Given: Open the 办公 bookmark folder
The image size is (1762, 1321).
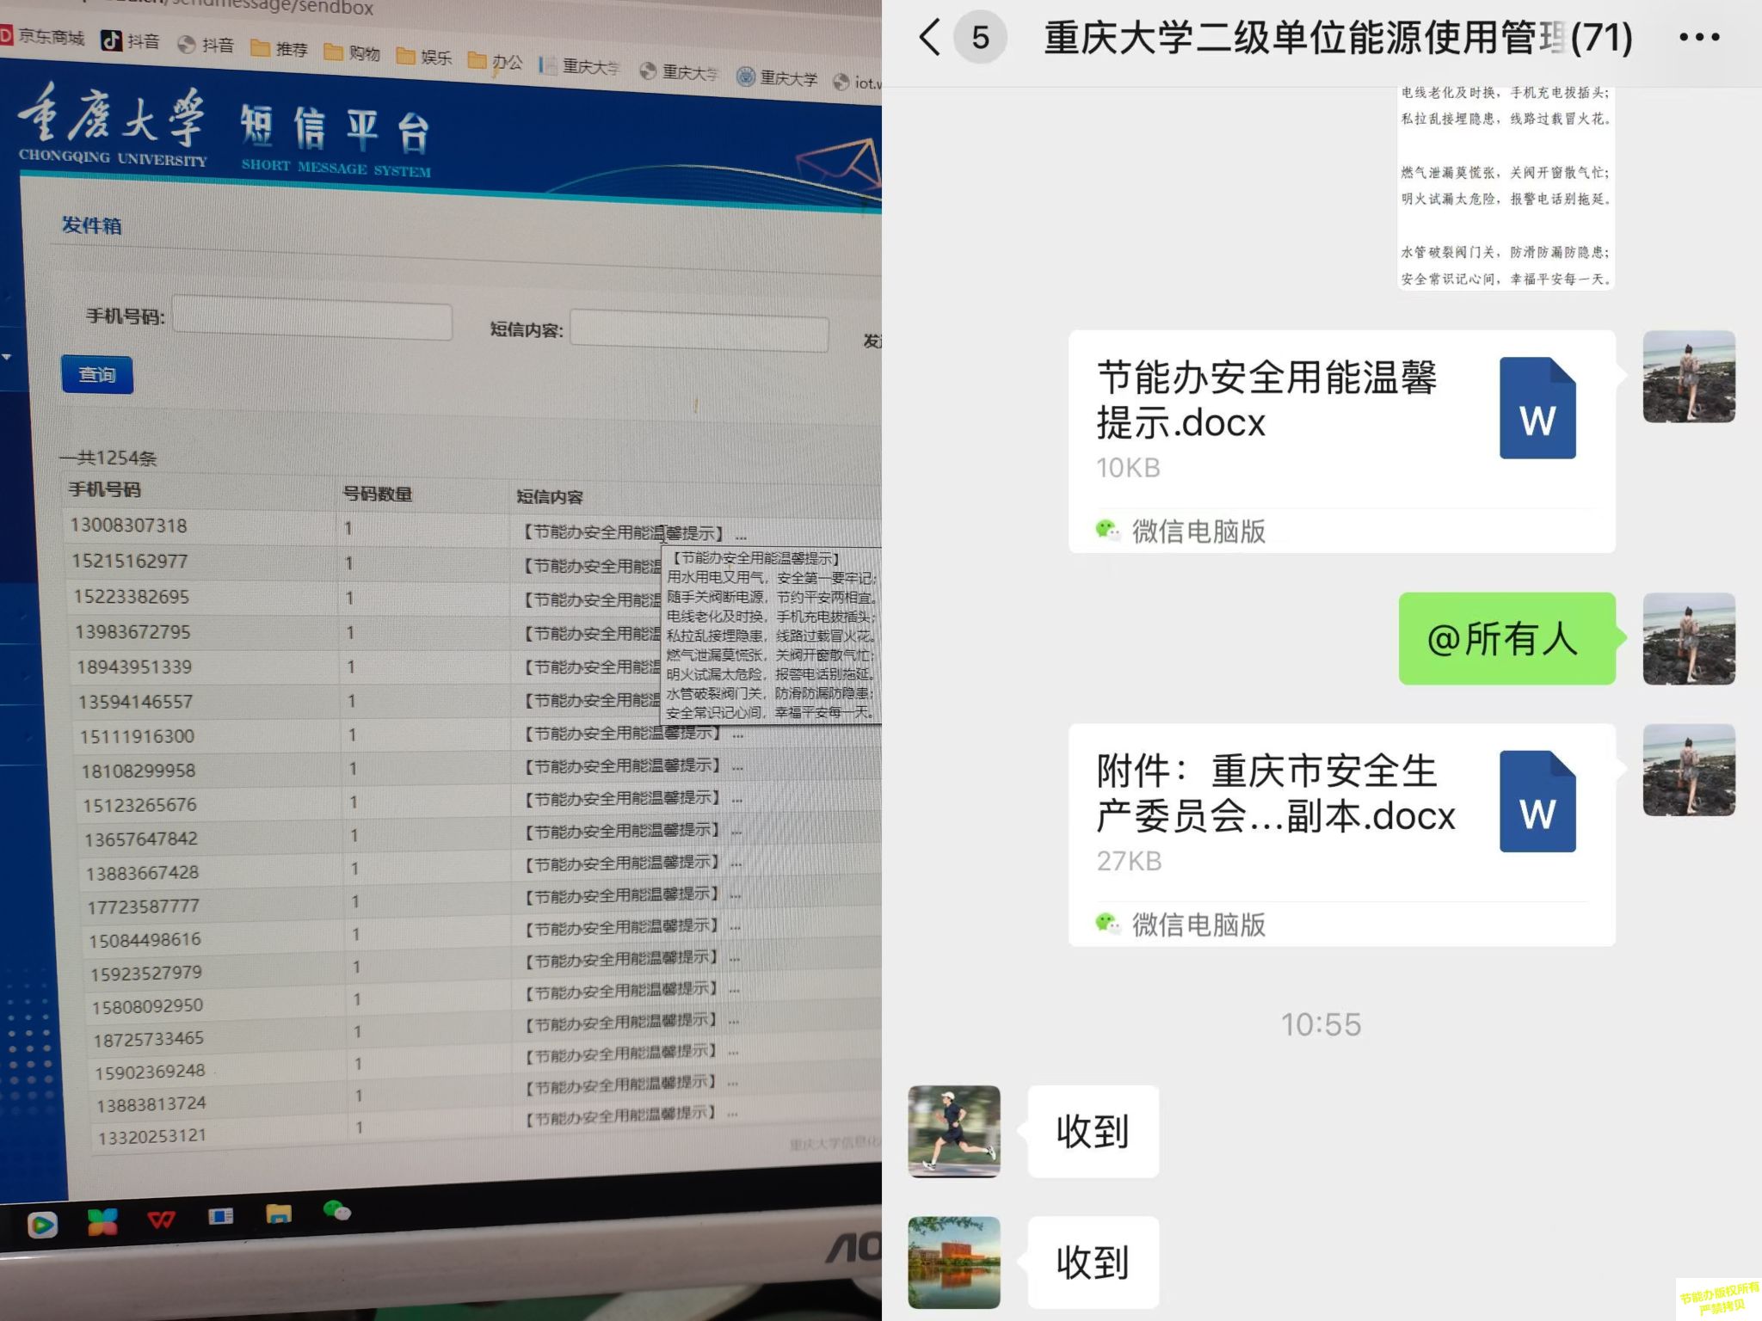Looking at the screenshot, I should point(496,61).
